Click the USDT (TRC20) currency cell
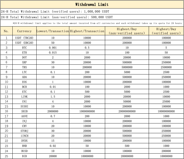Image resolution: width=184 pixels, height=159 pixels. [24, 38]
